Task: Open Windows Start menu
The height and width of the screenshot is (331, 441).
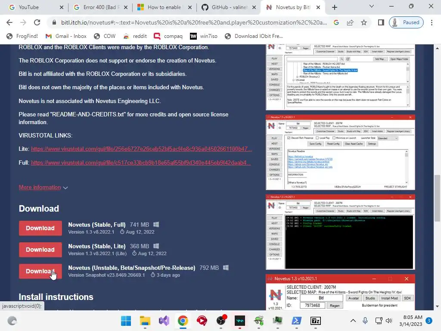Action: [126, 321]
